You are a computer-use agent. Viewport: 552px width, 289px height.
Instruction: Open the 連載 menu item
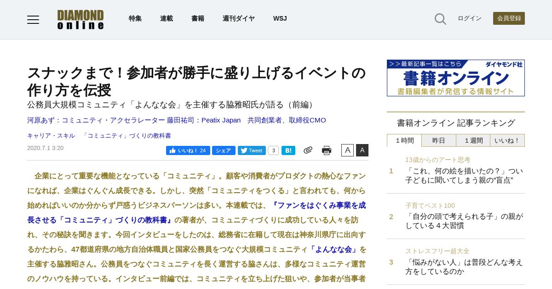[x=167, y=18]
